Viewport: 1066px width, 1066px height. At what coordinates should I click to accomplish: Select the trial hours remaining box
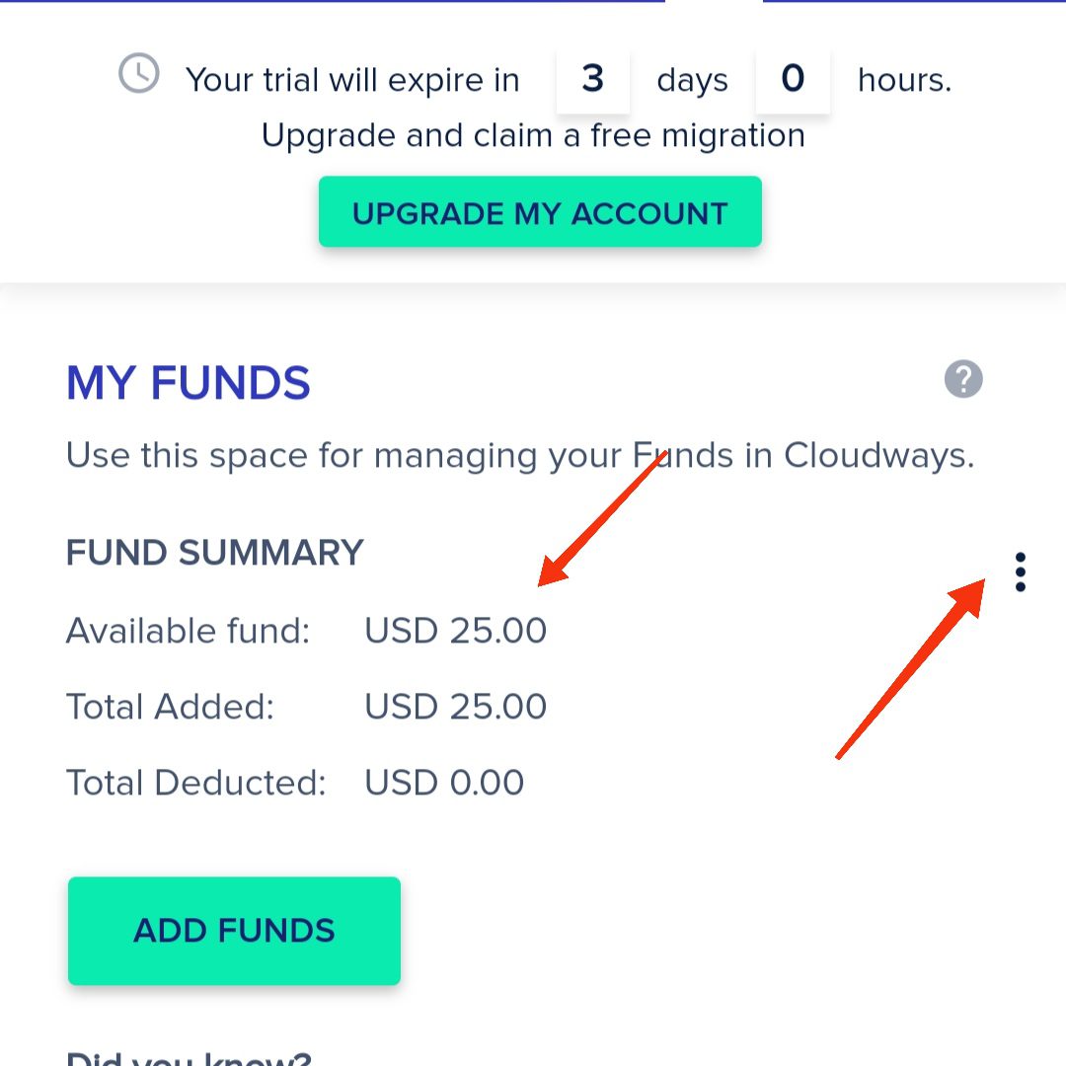(x=793, y=79)
